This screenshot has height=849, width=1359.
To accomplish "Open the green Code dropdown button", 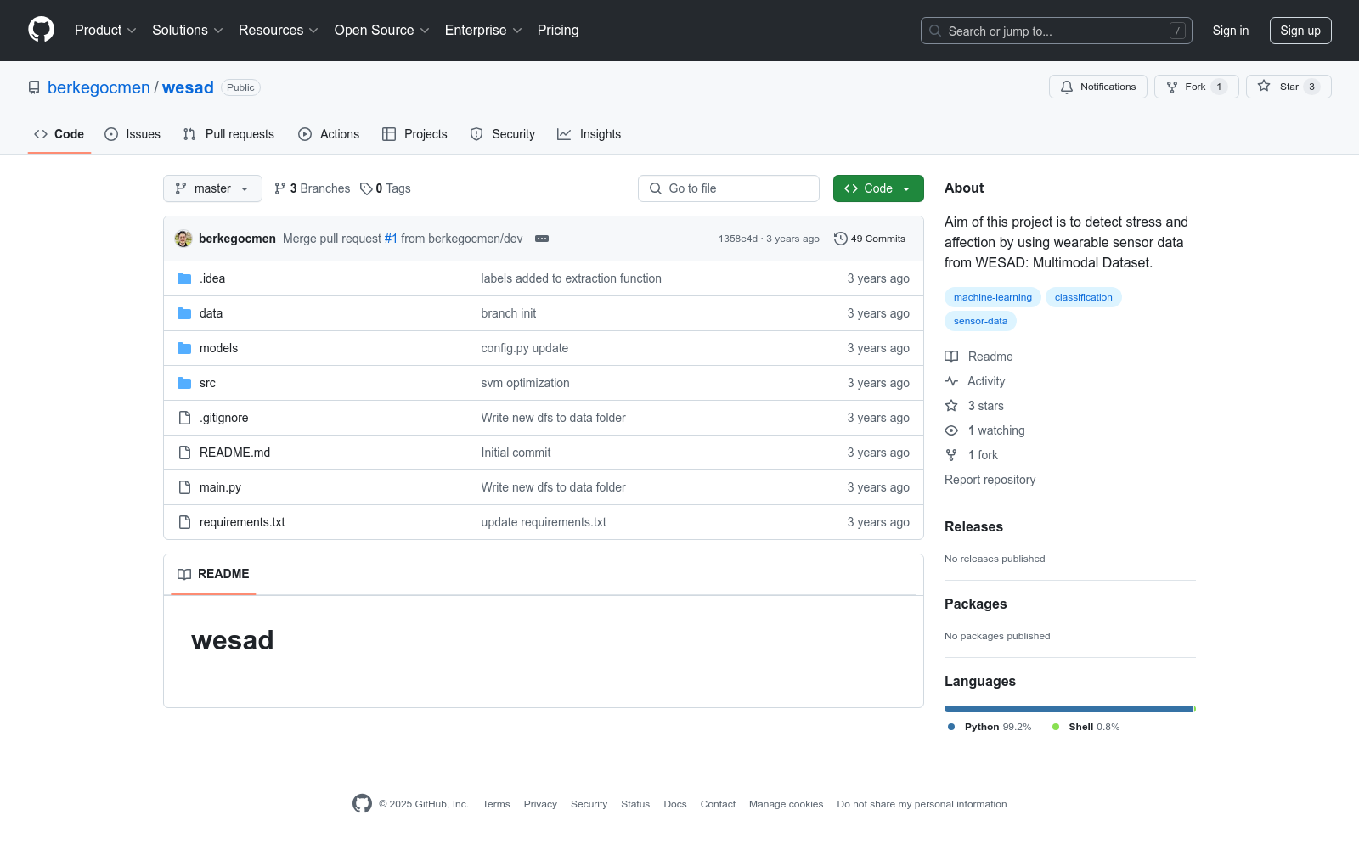I will 878,188.
